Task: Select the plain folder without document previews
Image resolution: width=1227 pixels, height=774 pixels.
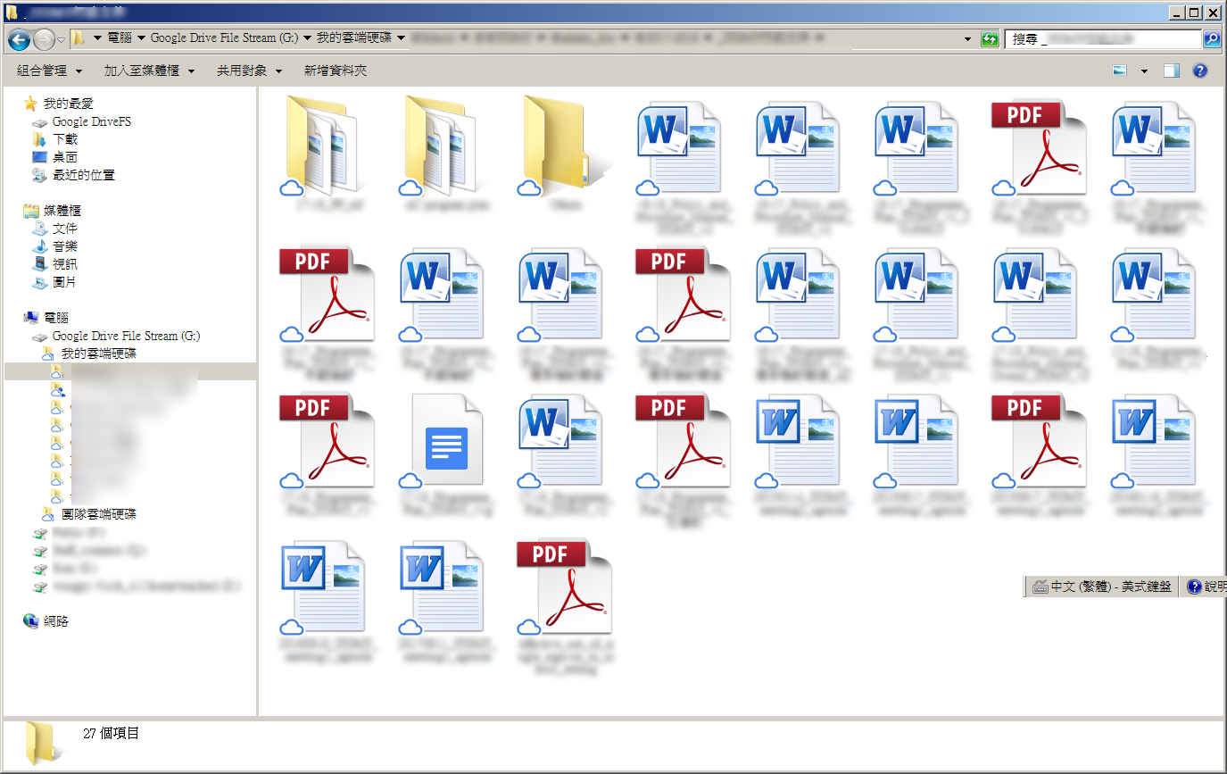Action: [x=563, y=147]
